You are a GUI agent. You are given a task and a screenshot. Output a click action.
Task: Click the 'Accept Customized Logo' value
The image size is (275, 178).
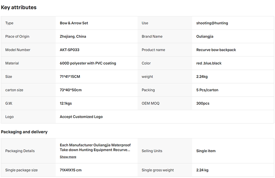click(81, 117)
